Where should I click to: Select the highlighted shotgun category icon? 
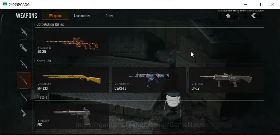pos(24,80)
